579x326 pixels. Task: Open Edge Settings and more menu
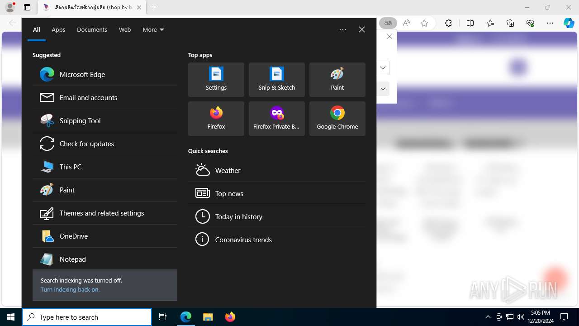(550, 23)
